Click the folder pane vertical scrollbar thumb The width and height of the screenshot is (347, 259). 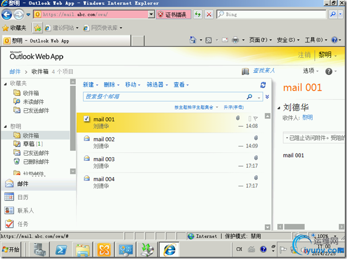(x=73, y=118)
